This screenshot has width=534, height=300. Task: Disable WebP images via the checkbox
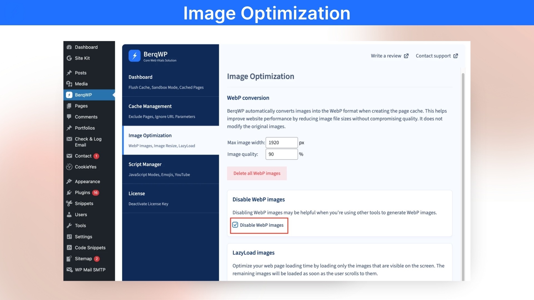pyautogui.click(x=235, y=225)
